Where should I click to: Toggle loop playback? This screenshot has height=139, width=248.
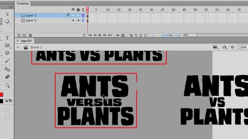coord(123,35)
